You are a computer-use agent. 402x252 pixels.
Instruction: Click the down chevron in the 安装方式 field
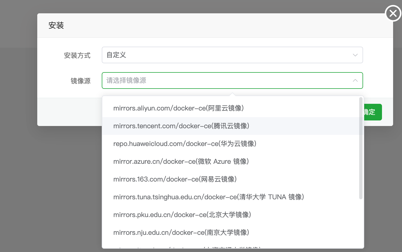coord(355,55)
